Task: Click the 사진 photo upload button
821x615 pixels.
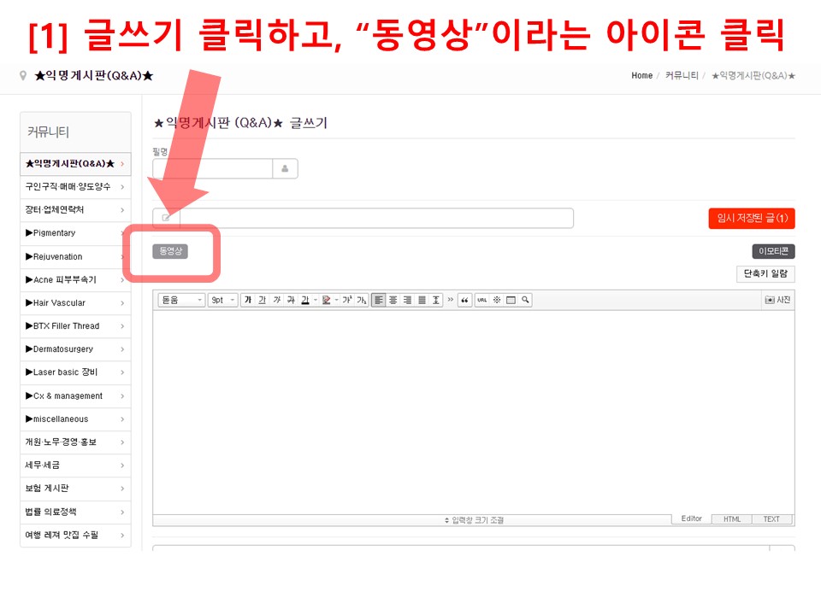Action: tap(777, 300)
